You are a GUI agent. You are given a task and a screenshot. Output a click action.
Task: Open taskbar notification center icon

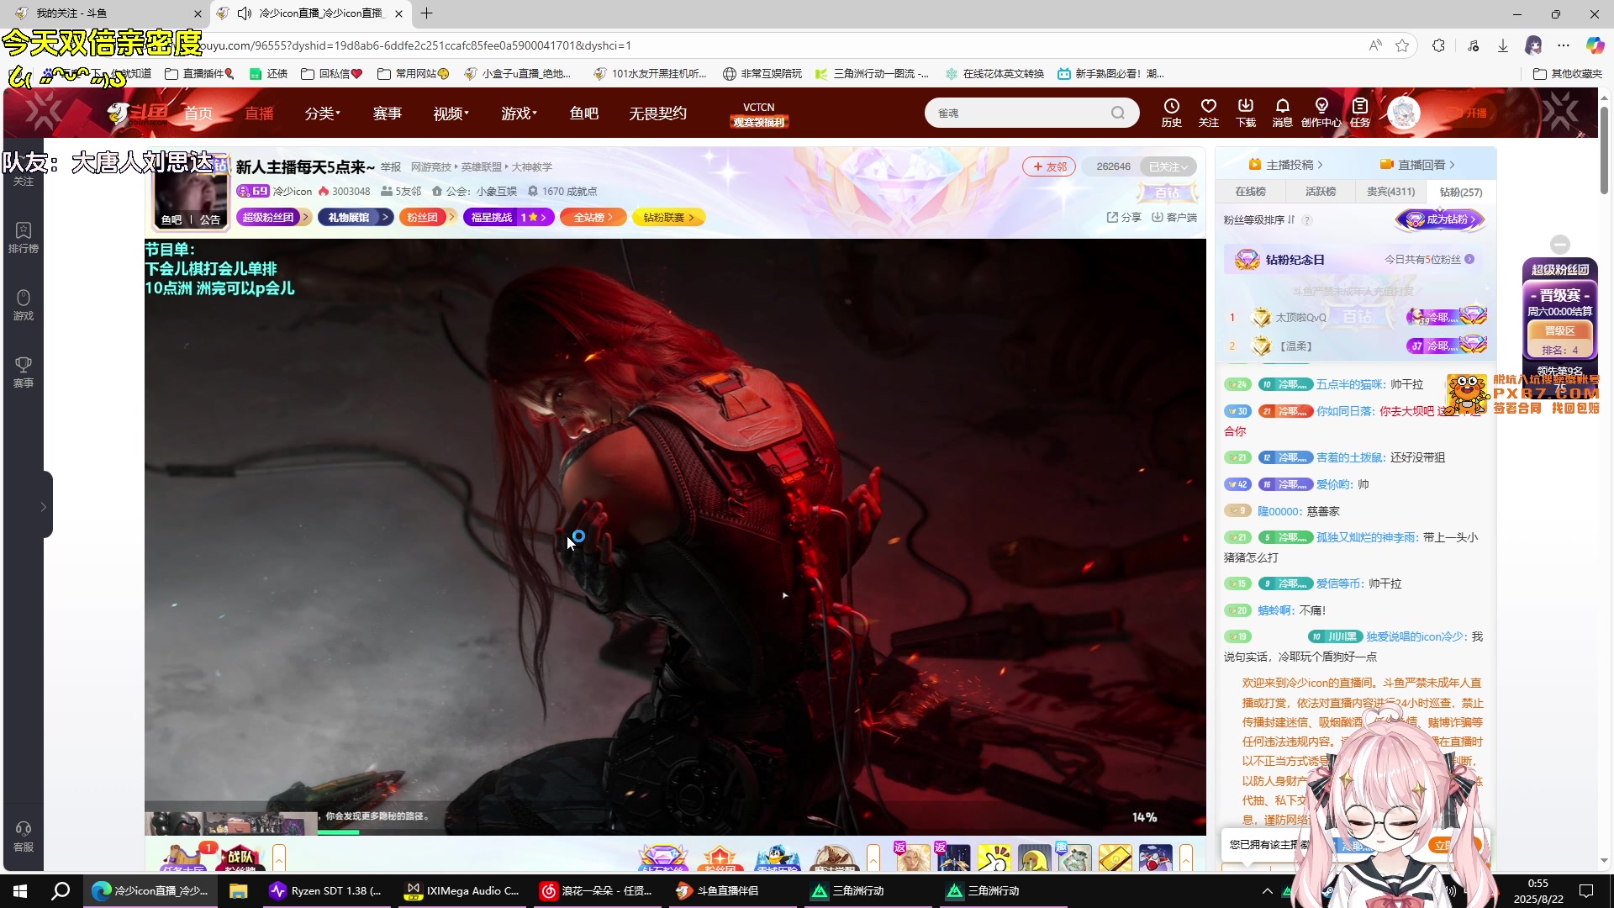pos(1586,890)
